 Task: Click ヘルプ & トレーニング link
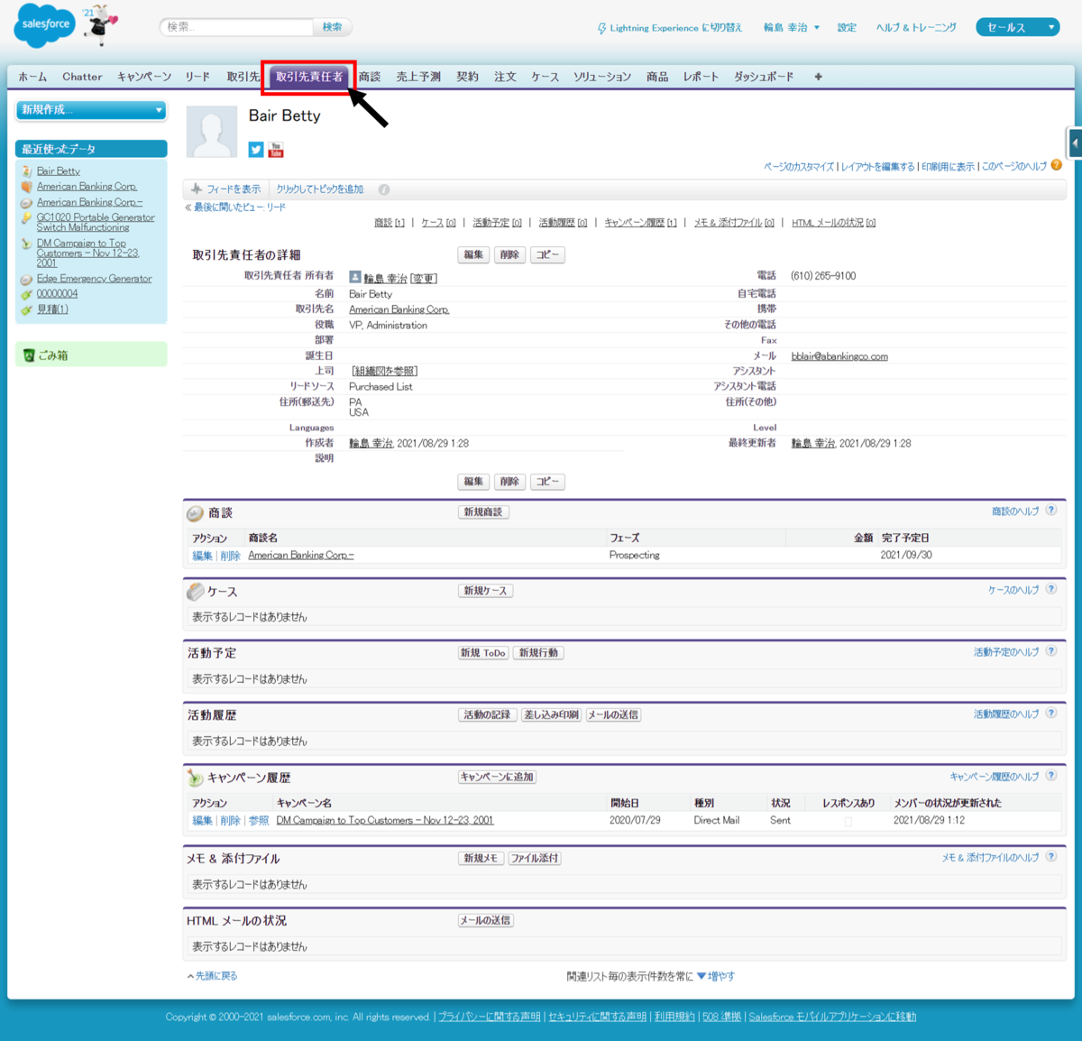[x=916, y=28]
